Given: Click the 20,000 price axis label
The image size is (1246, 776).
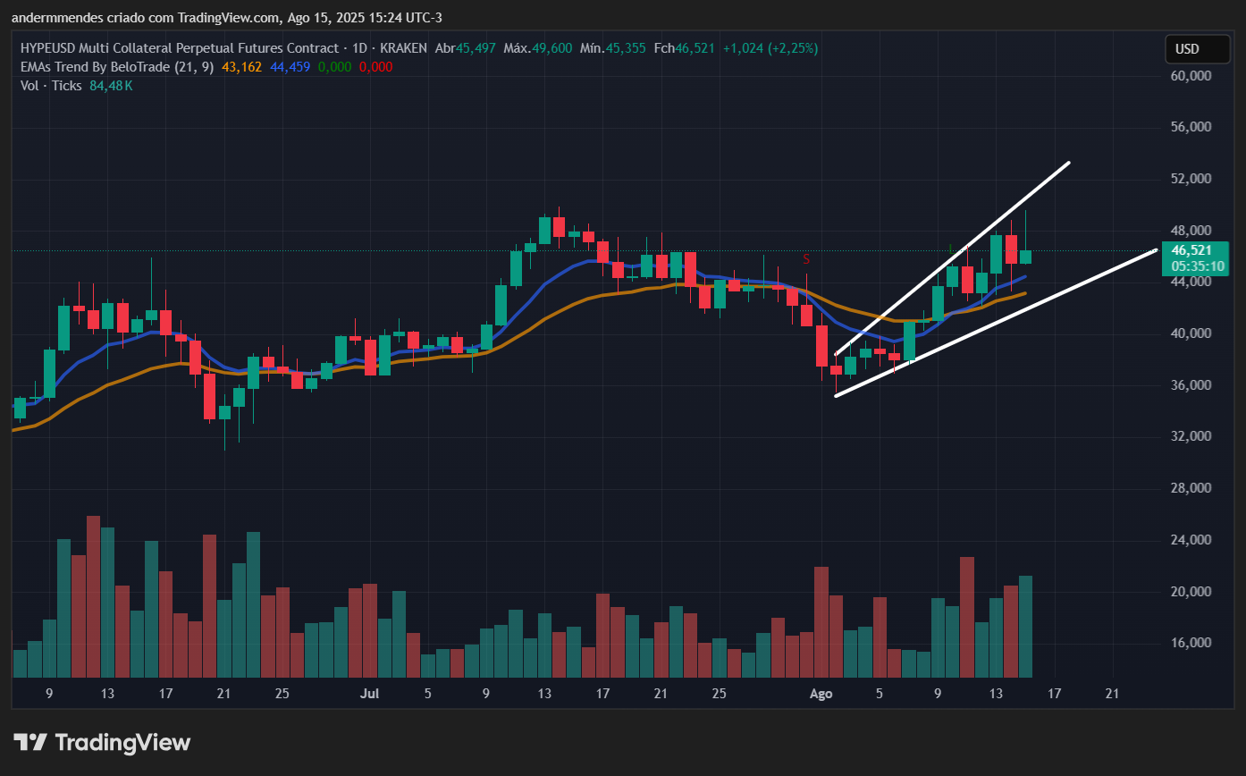Looking at the screenshot, I should tap(1191, 592).
